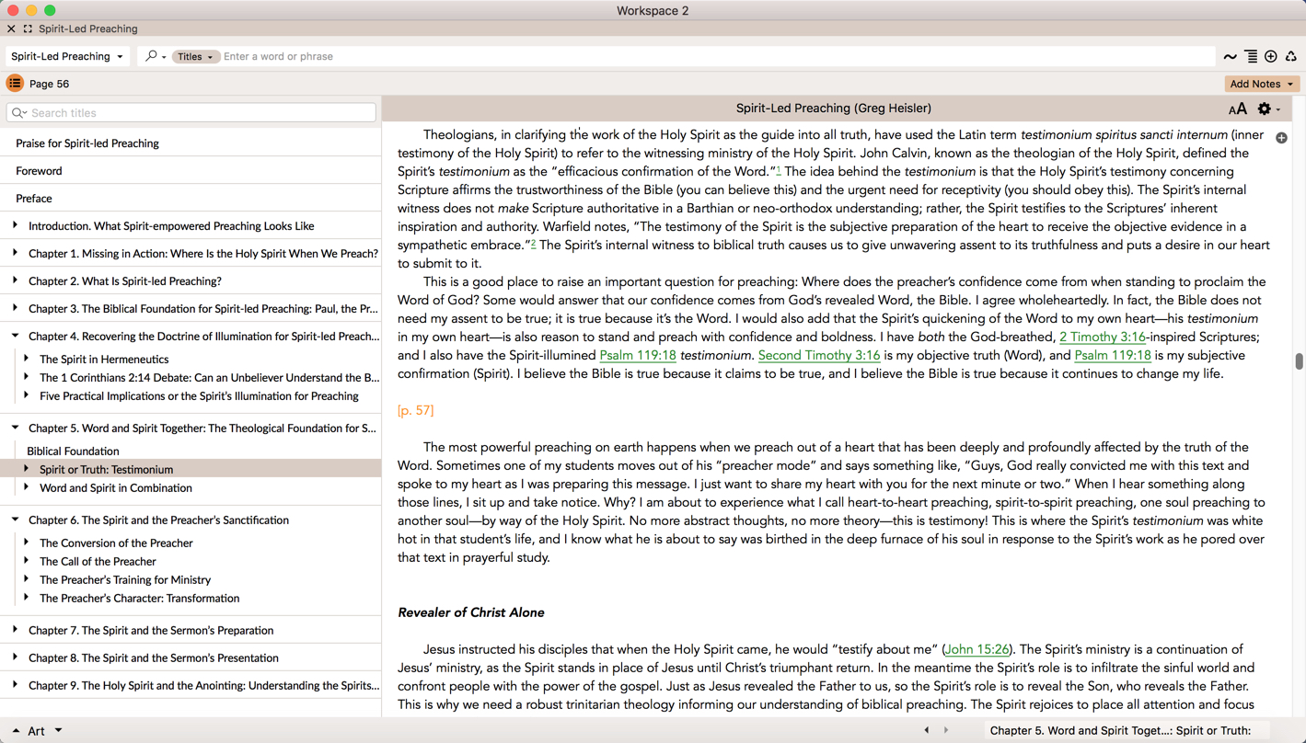
Task: Select The Preacher's Character: Transformation entry
Action: tap(139, 599)
